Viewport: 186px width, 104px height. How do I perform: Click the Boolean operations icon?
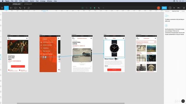tap(99, 8)
